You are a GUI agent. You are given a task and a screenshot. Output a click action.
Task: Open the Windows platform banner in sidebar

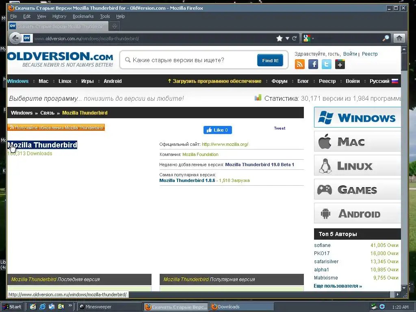(x=357, y=117)
